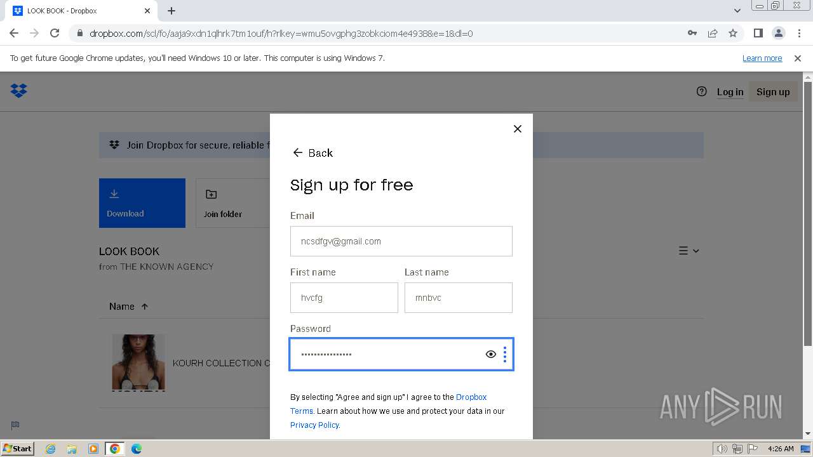The height and width of the screenshot is (457, 813).
Task: Open a new browser tab
Action: pyautogui.click(x=171, y=11)
